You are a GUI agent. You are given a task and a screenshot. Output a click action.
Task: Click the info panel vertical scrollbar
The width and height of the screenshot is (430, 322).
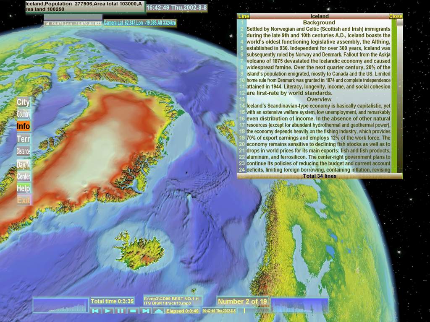400,96
